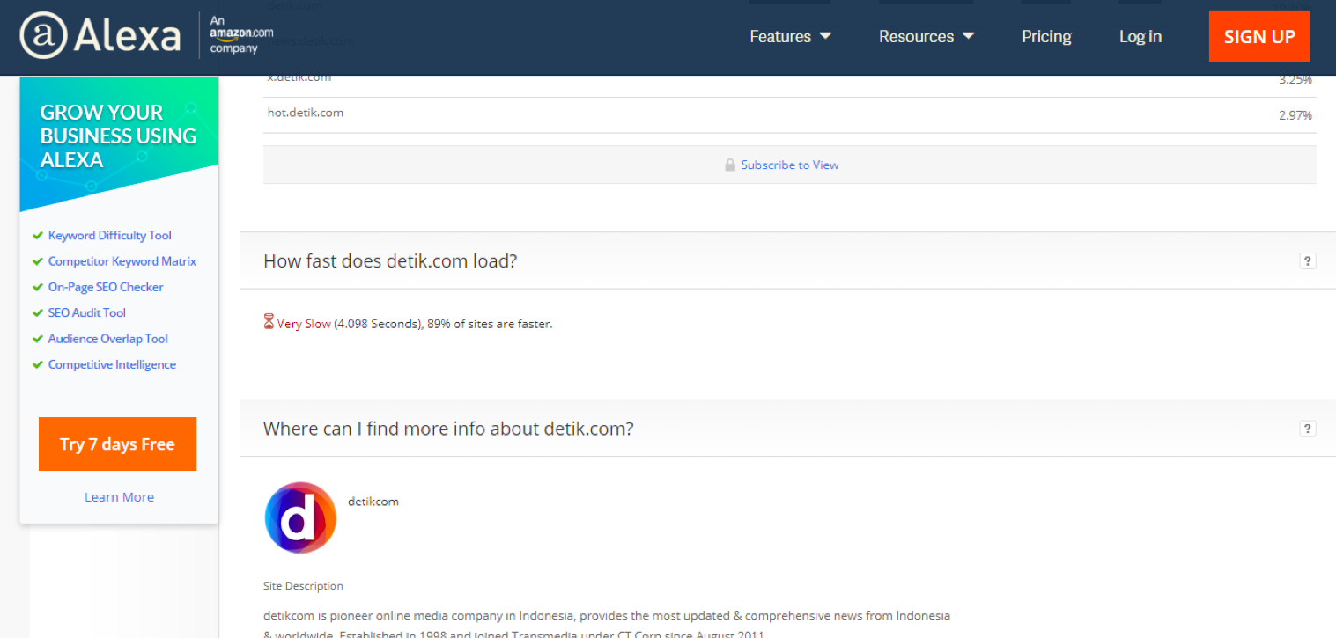This screenshot has width=1336, height=638.
Task: Click checkmark icon beside Competitive Intelligence
Action: coord(37,364)
